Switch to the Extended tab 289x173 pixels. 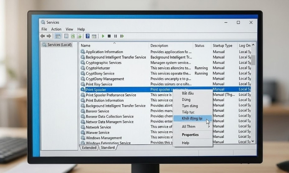pos(89,148)
